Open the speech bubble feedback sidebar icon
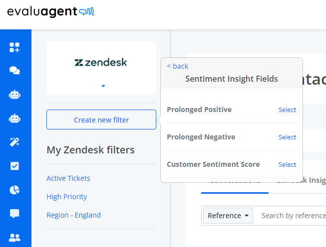The image size is (326, 247). click(14, 214)
